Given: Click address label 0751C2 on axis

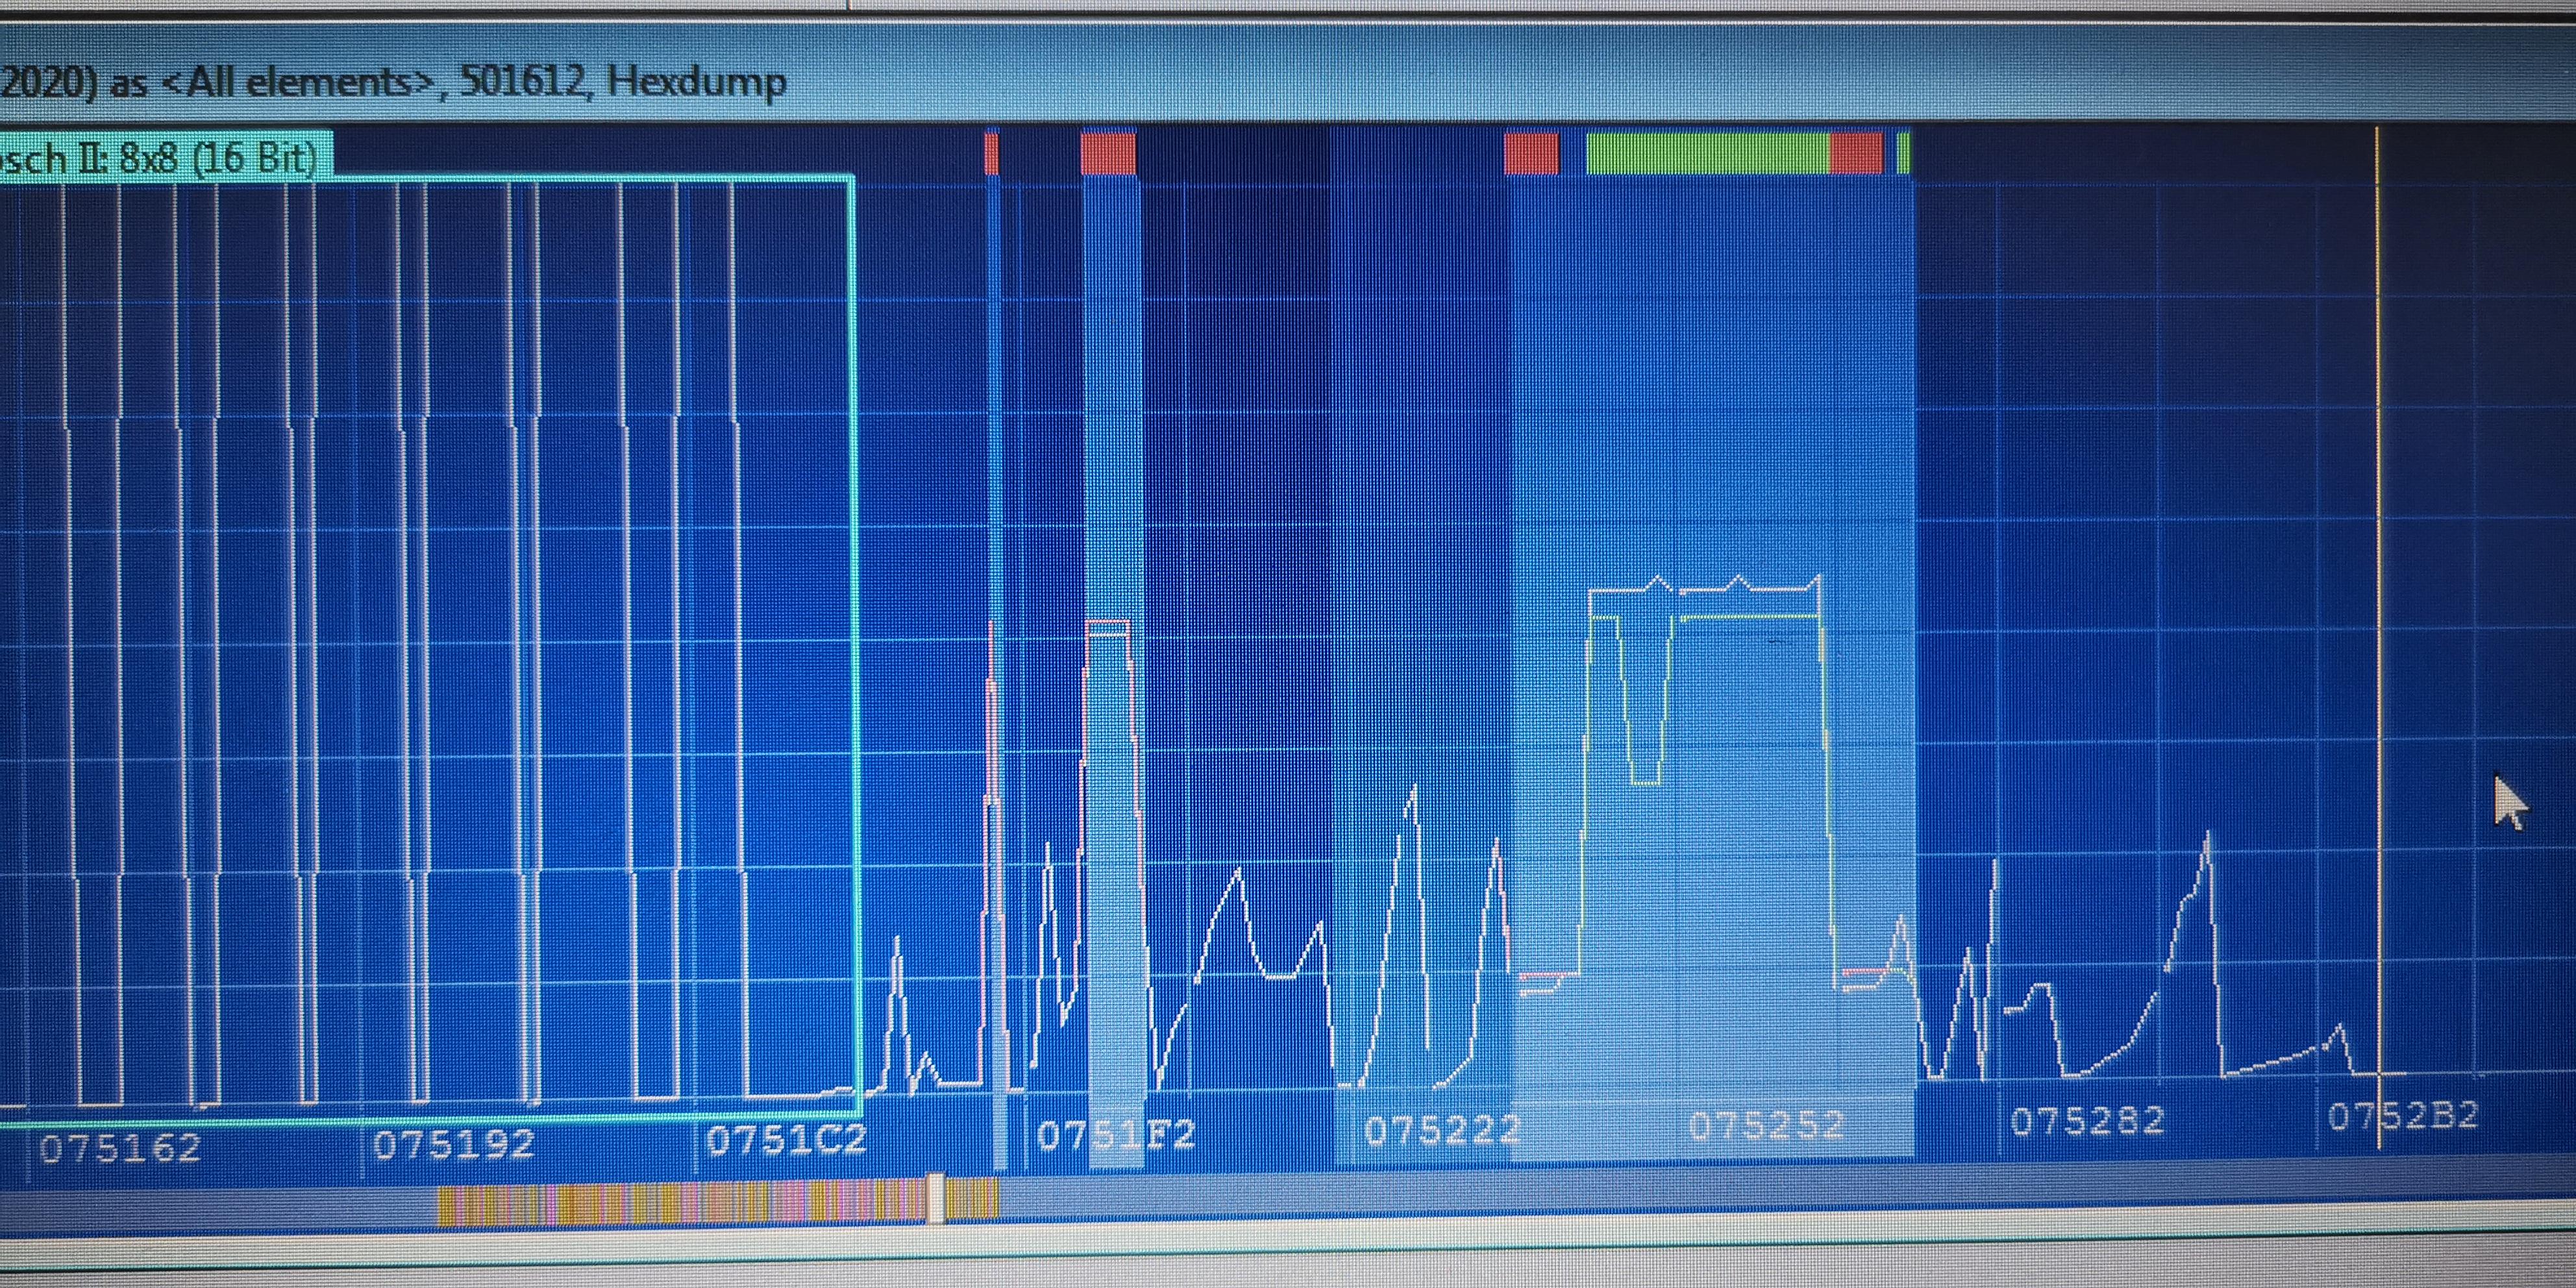Looking at the screenshot, I should pos(786,1140).
